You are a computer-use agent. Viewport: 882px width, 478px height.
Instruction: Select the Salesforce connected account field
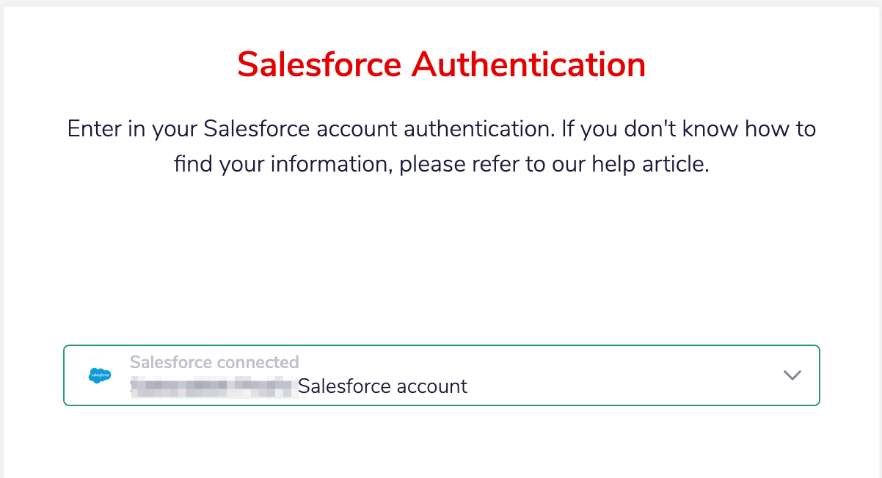(440, 375)
